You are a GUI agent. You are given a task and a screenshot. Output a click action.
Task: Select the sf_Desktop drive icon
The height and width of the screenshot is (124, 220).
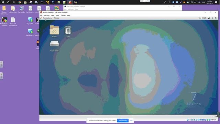point(54,46)
